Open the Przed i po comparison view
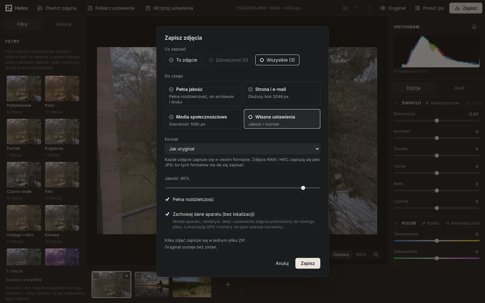 click(x=430, y=8)
